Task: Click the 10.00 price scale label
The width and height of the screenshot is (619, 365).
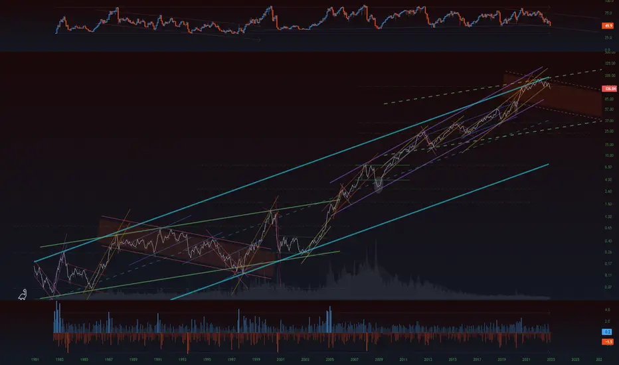Action: point(609,155)
